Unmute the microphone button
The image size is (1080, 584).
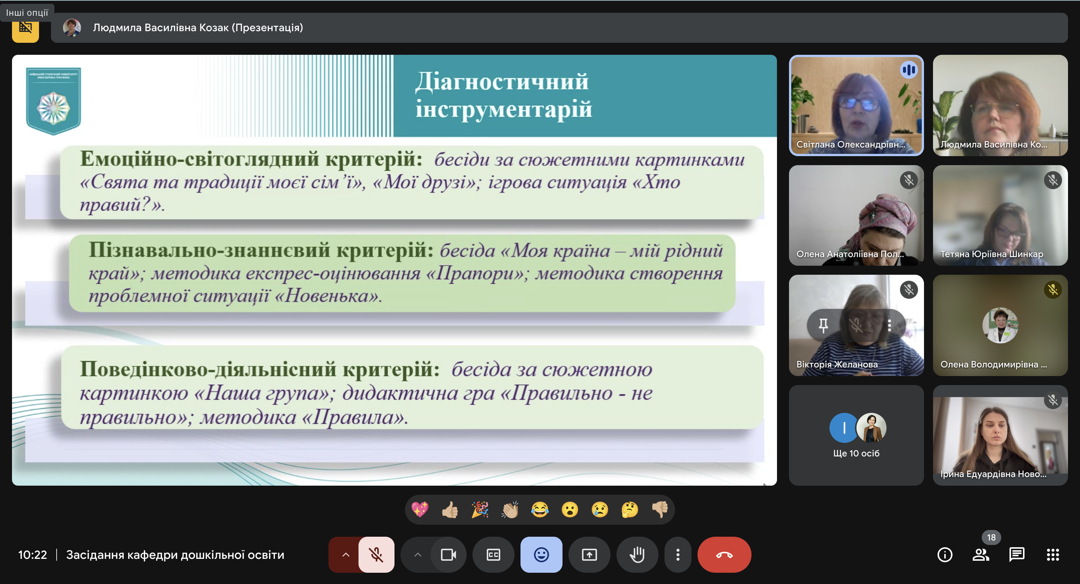point(376,555)
